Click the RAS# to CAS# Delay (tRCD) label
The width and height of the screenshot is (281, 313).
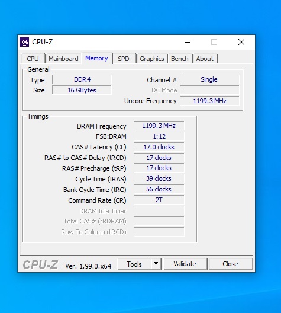(85, 158)
